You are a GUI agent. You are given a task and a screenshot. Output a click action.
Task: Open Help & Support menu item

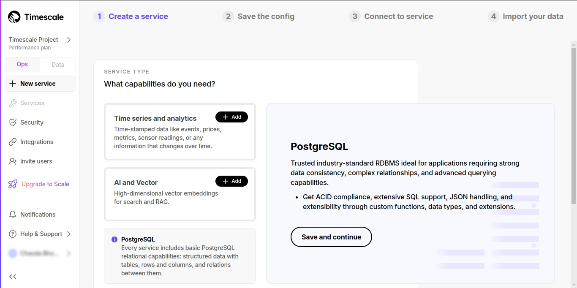point(40,234)
